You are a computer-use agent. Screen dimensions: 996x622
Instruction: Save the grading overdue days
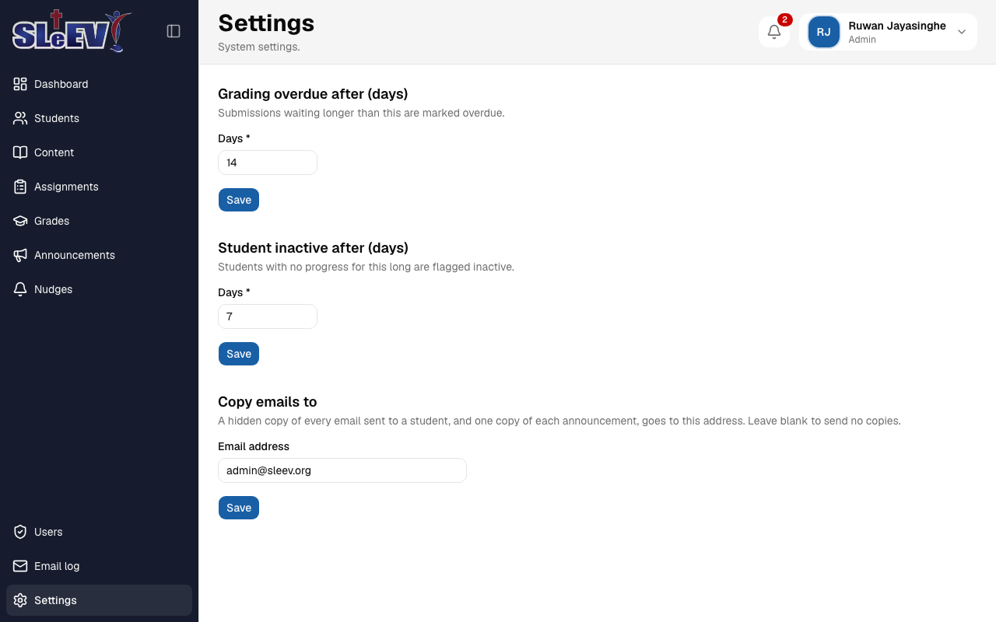239,200
